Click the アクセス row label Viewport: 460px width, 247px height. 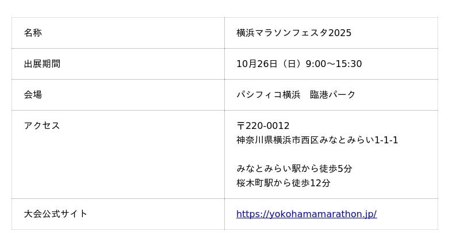tap(42, 126)
